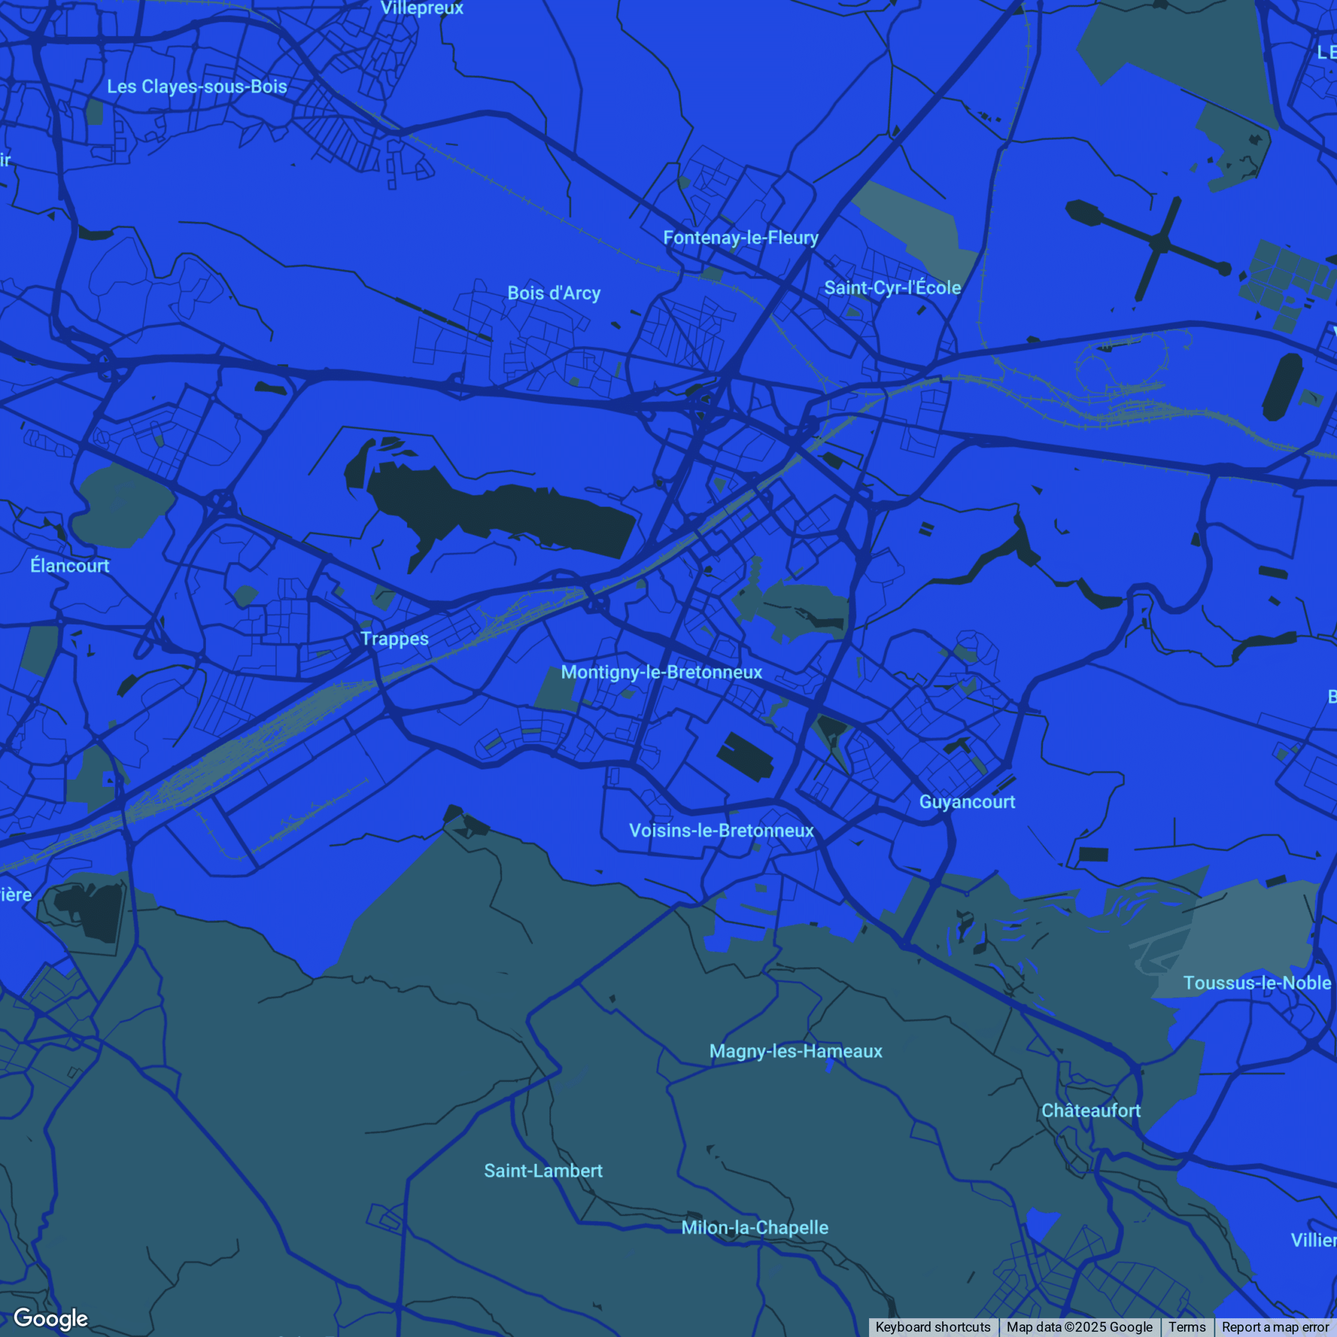Click the Montigny-le-Bretonneux label
The image size is (1337, 1337).
point(662,672)
